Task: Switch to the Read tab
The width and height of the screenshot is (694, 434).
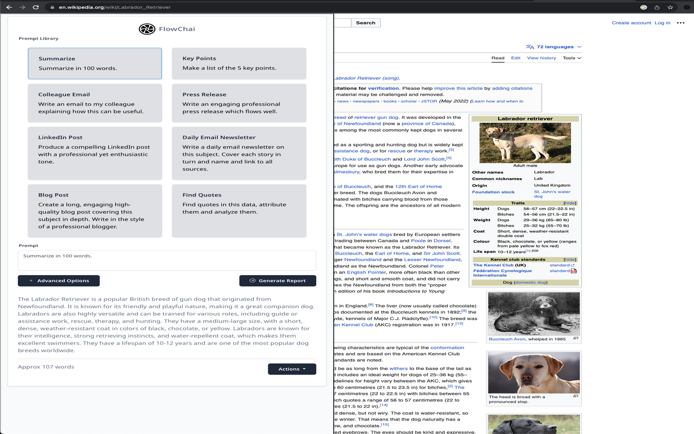Action: (498, 58)
